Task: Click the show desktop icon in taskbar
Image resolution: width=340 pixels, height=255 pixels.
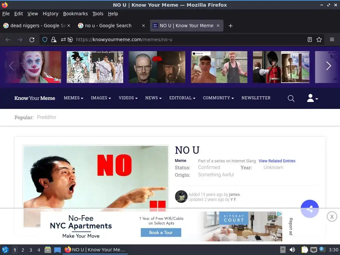Action: point(57,250)
